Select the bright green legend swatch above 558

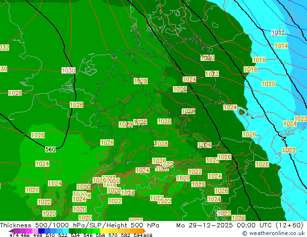click(96, 231)
